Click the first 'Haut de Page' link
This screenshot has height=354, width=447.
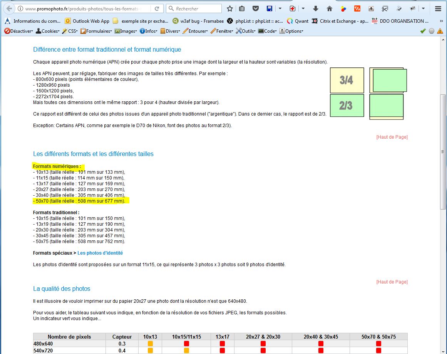[392, 137]
